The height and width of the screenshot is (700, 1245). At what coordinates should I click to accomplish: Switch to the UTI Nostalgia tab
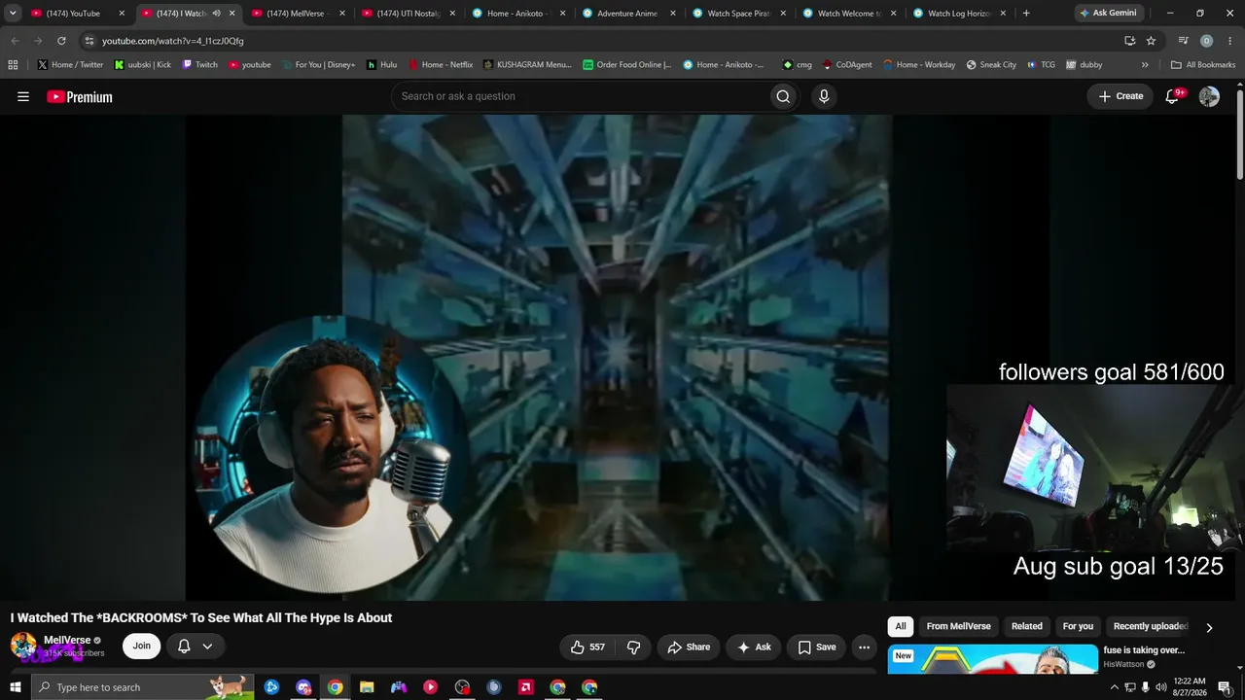point(407,14)
